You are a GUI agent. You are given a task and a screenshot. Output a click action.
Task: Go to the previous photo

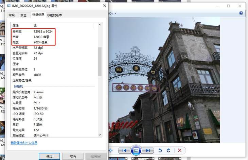point(124,151)
